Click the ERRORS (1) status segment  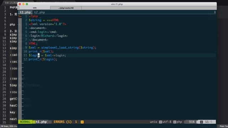click(63, 122)
